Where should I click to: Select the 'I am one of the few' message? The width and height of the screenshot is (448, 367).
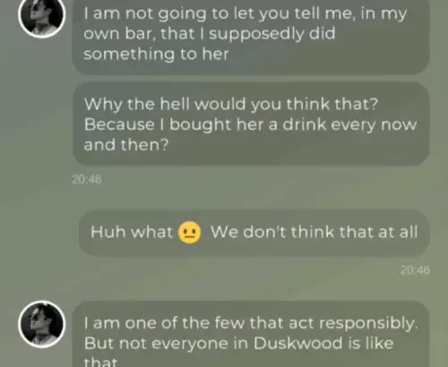[251, 334]
